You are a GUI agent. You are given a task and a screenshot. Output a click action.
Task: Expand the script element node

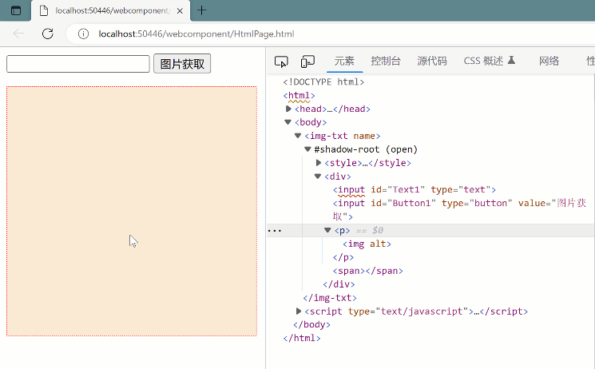click(x=298, y=311)
